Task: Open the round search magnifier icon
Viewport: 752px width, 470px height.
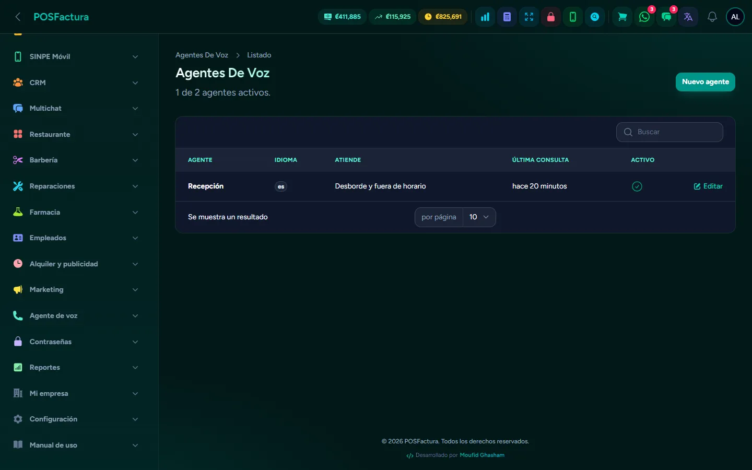Action: (x=595, y=17)
